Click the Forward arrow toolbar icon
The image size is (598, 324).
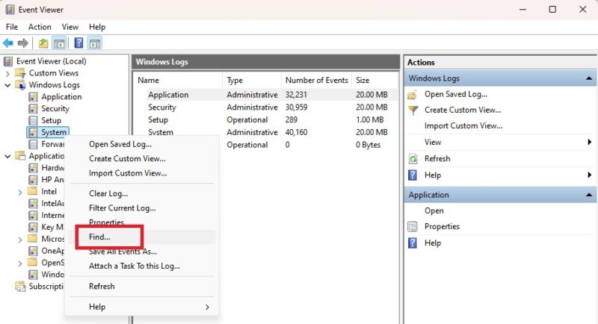[x=23, y=43]
